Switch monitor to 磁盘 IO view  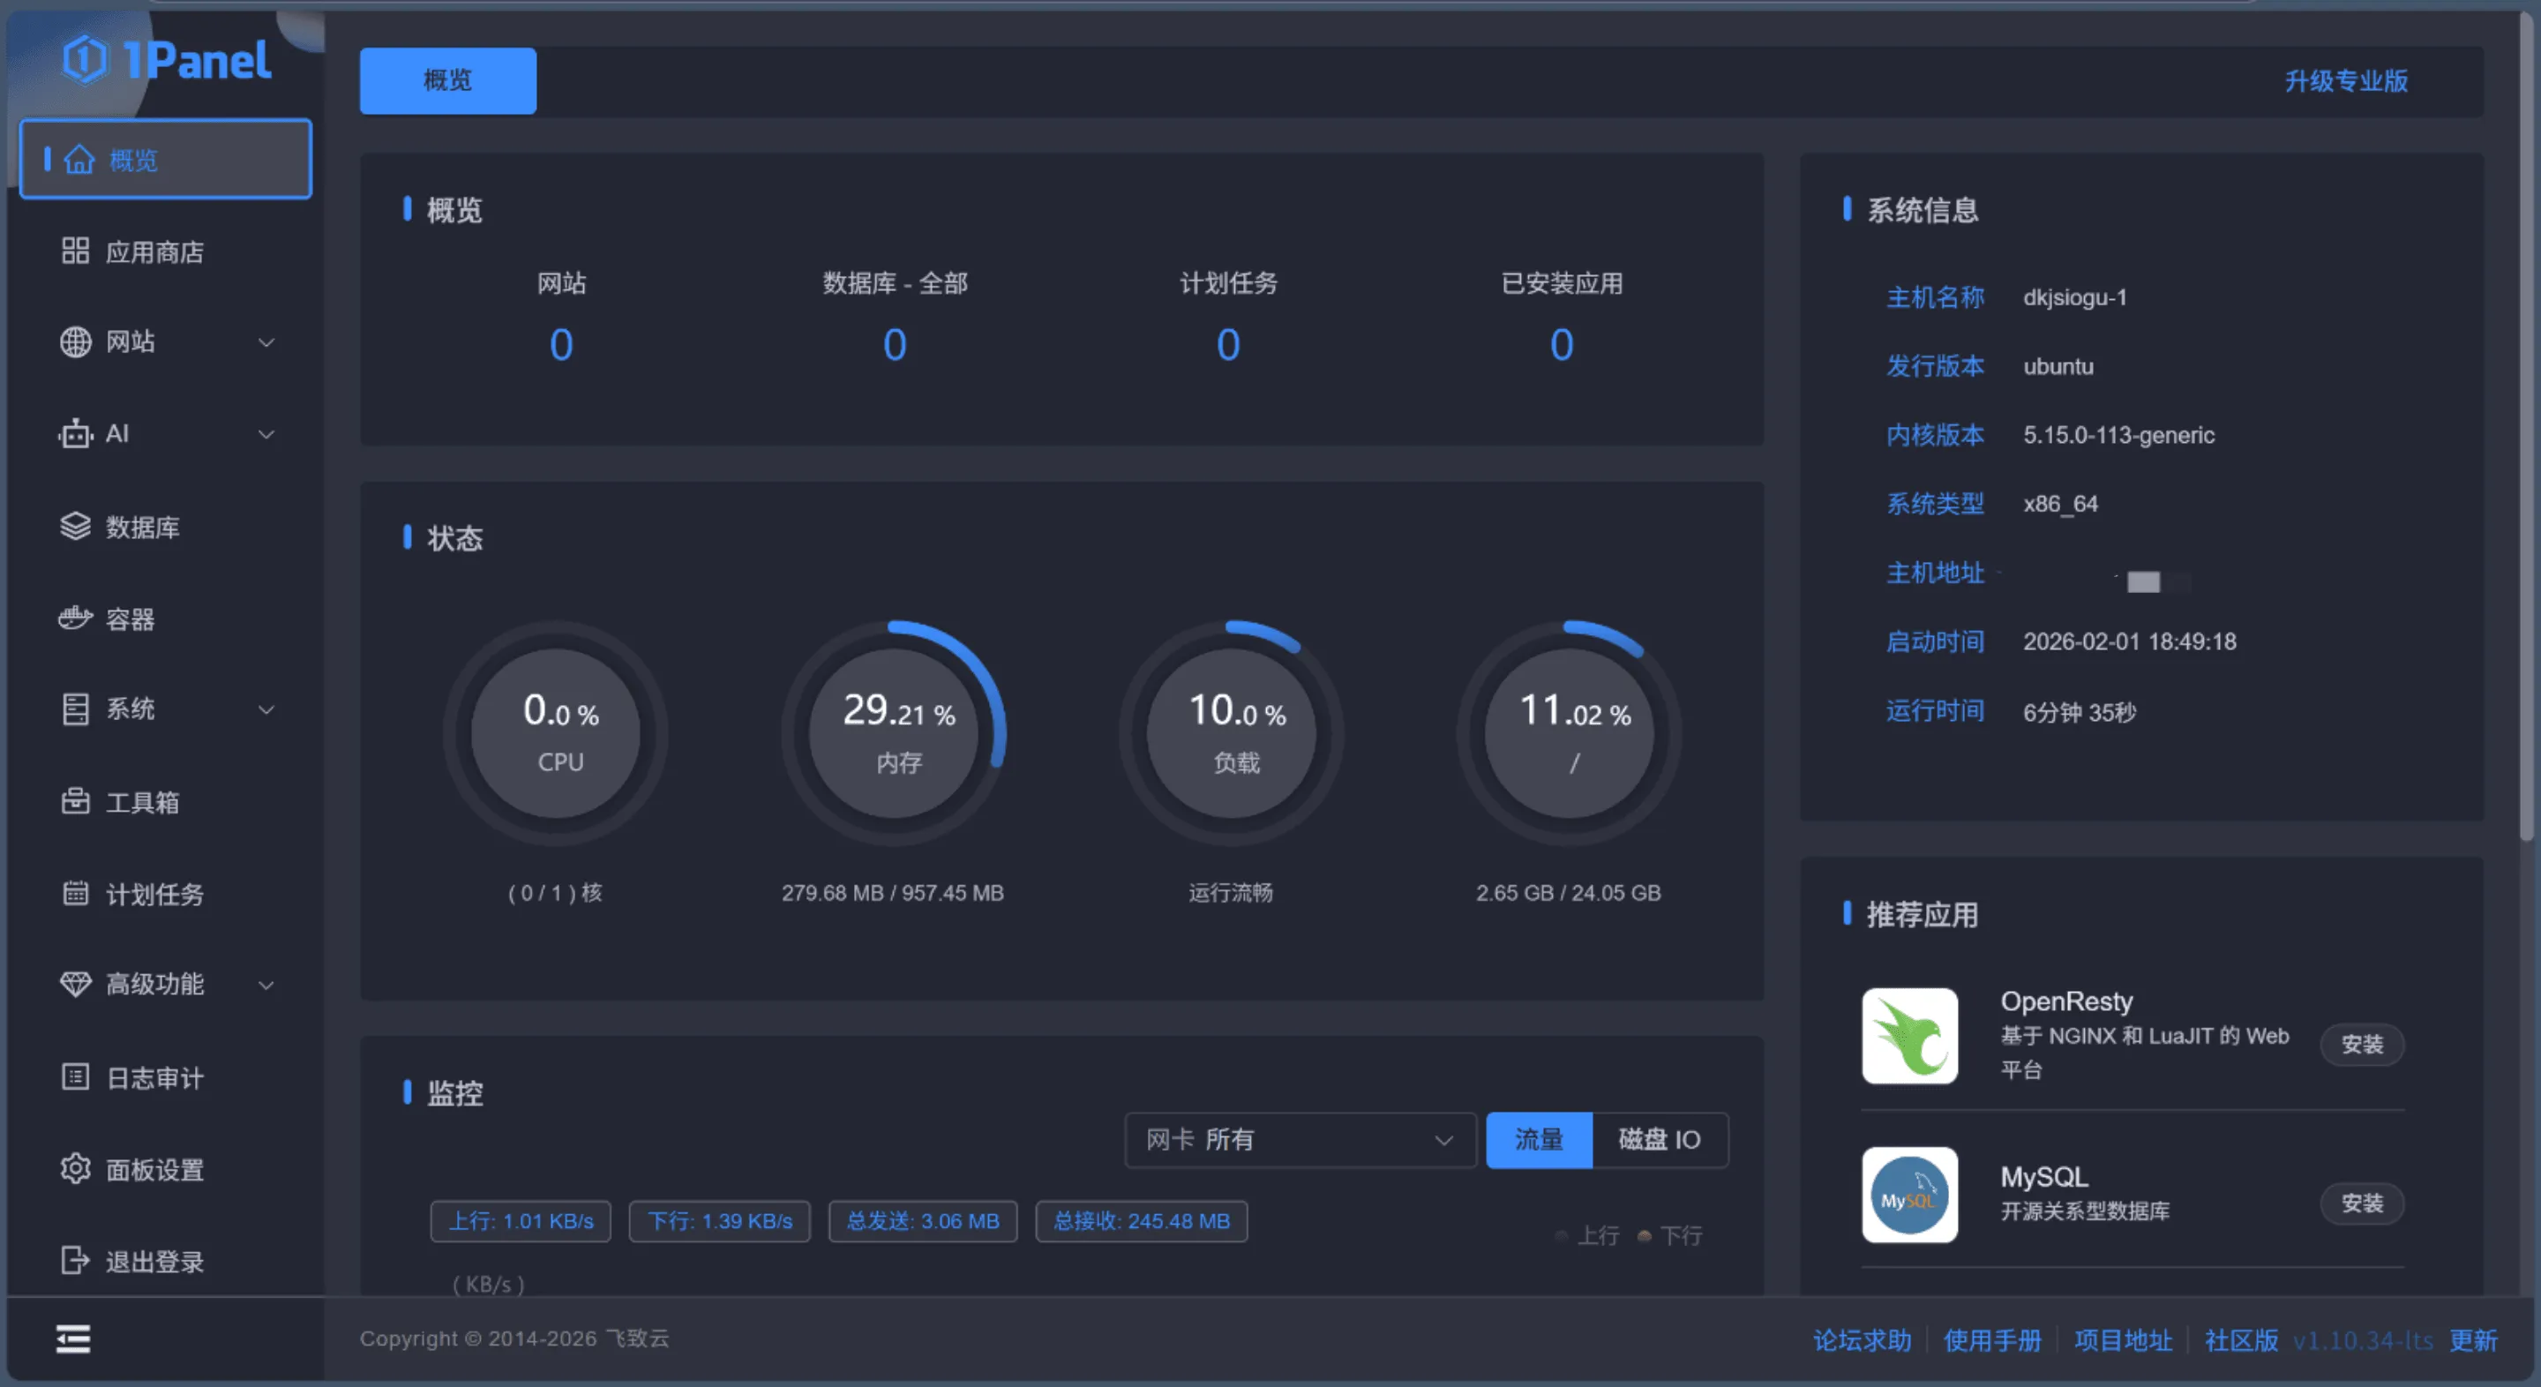1660,1140
